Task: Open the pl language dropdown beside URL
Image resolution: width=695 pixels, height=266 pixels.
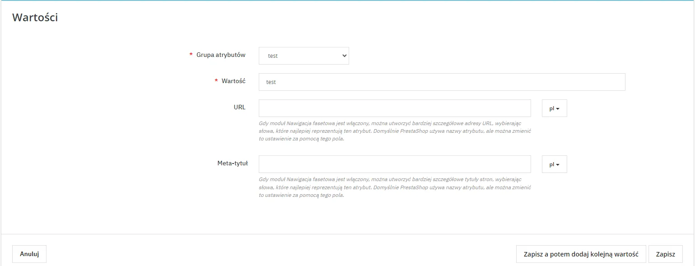Action: [x=554, y=108]
